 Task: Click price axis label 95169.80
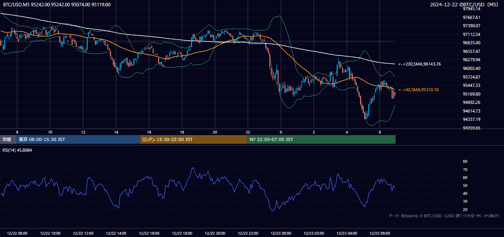(472, 94)
